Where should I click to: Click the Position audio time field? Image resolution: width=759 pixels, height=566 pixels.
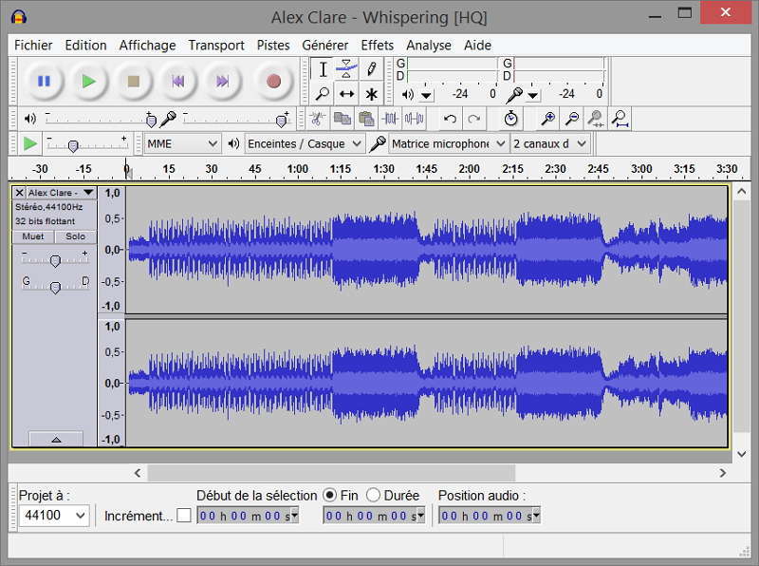pos(489,516)
